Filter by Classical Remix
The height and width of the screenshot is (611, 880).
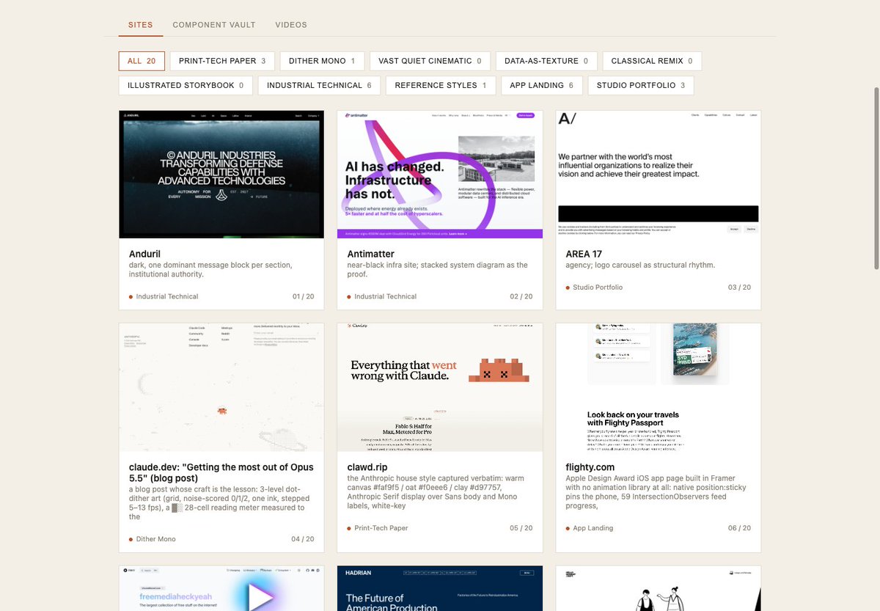click(x=652, y=61)
